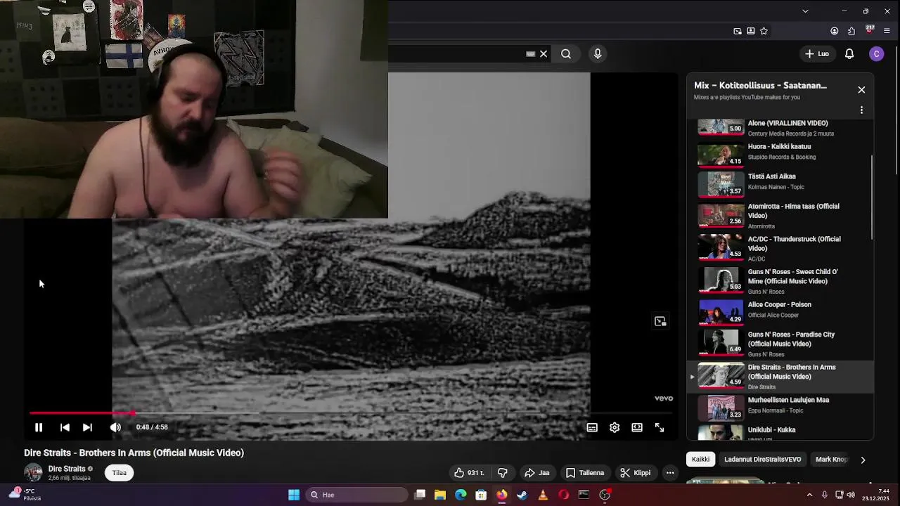
Task: Switch to theater mode view
Action: click(x=637, y=427)
